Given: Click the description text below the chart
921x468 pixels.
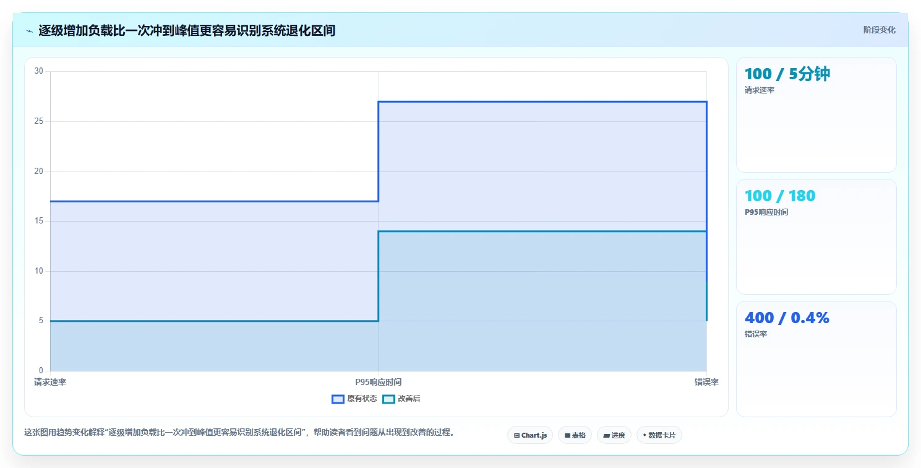Looking at the screenshot, I should coord(240,433).
